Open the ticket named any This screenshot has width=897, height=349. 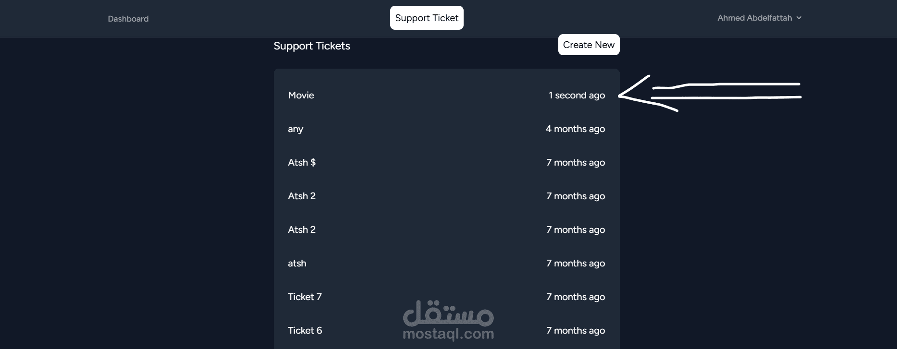coord(295,129)
